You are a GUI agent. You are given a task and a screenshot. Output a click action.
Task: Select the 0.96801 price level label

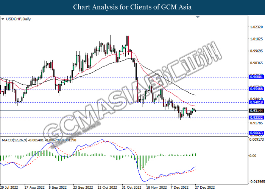[256, 77]
